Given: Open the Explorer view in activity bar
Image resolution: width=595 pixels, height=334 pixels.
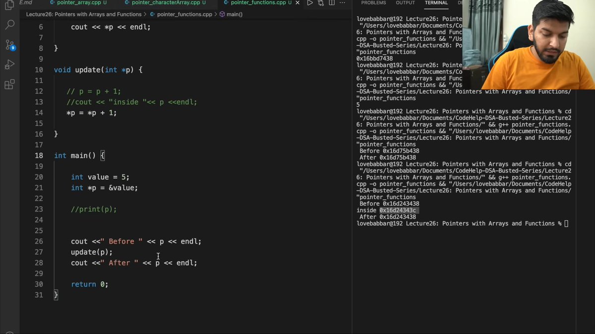Looking at the screenshot, I should 9,5.
